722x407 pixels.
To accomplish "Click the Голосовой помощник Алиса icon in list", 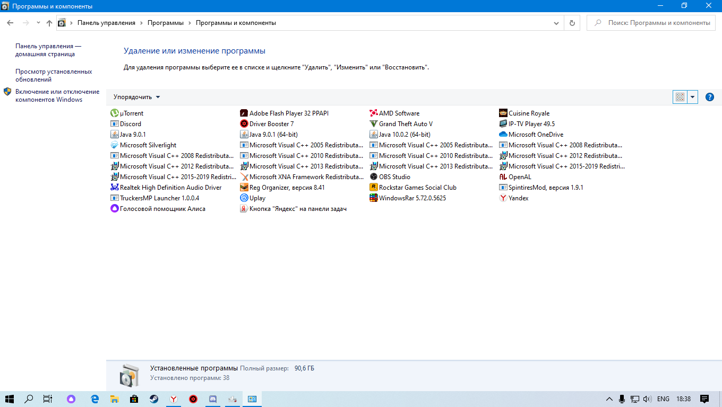I will [115, 208].
